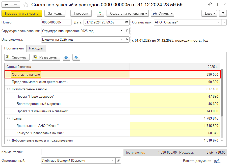The height and width of the screenshot is (166, 228).
Task: Collapse the Вступительные взносы group
Action: pyautogui.click(x=8, y=89)
